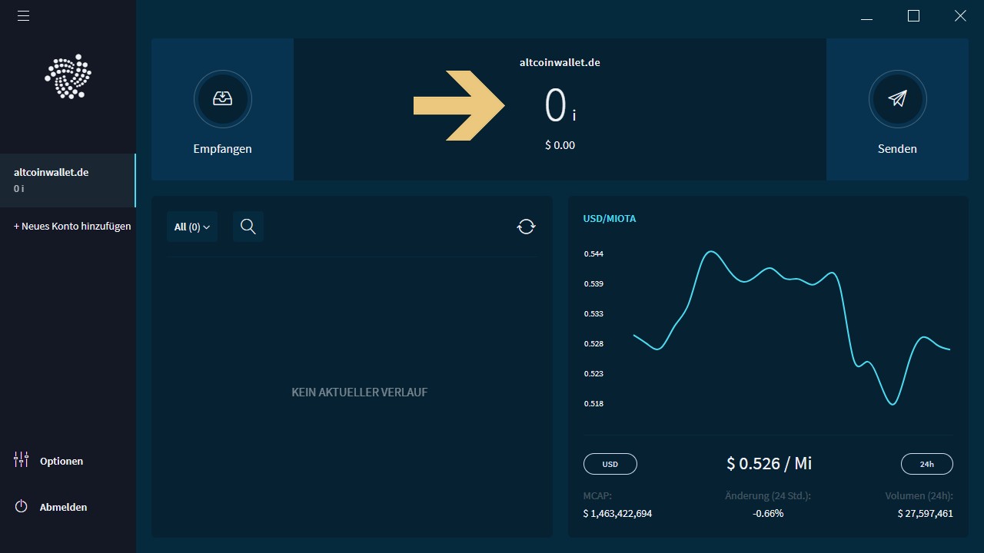This screenshot has width=984, height=553.
Task: Open the hamburger menu icon
Action: coord(23,15)
